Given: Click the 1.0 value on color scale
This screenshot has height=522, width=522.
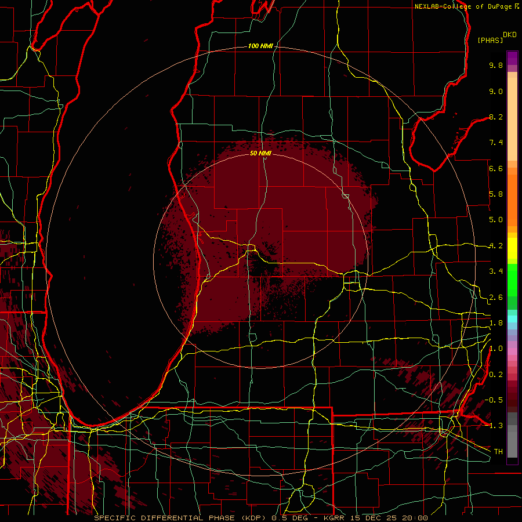Looking at the screenshot, I should coord(496,349).
